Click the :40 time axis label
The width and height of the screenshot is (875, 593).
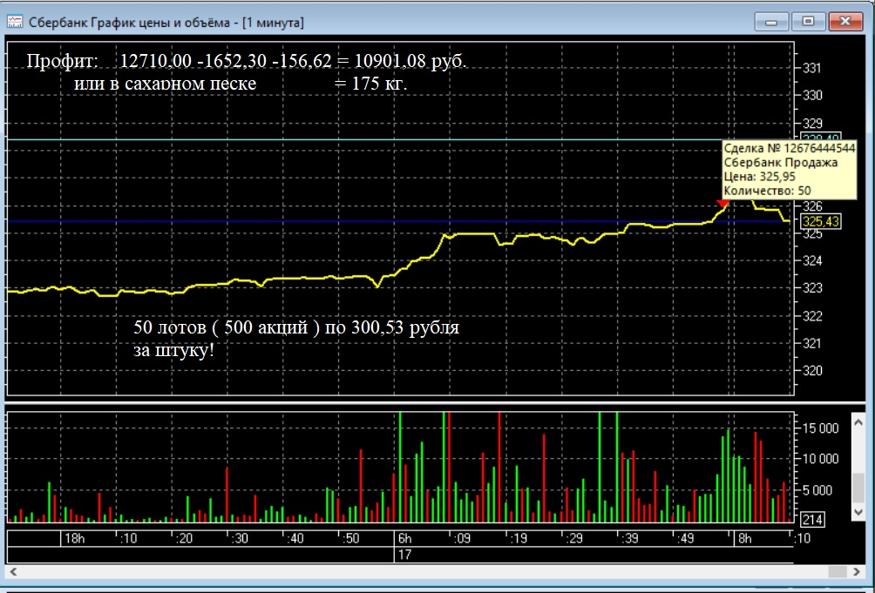tap(295, 539)
